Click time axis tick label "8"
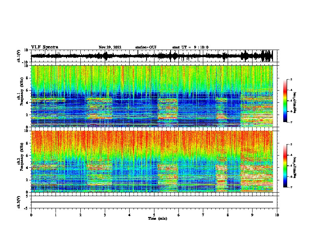The image size is (312, 241). click(x=228, y=215)
